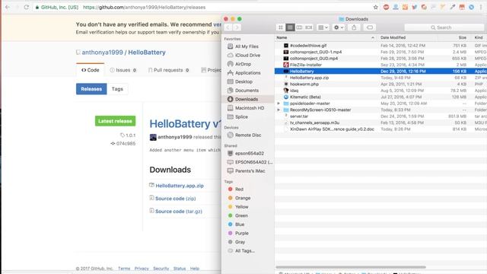Screen dimensions: 487x274
Task: Switch Finder to icon view
Action: coord(281,27)
